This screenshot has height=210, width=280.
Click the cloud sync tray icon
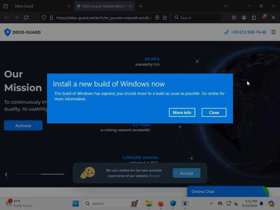tap(220, 203)
